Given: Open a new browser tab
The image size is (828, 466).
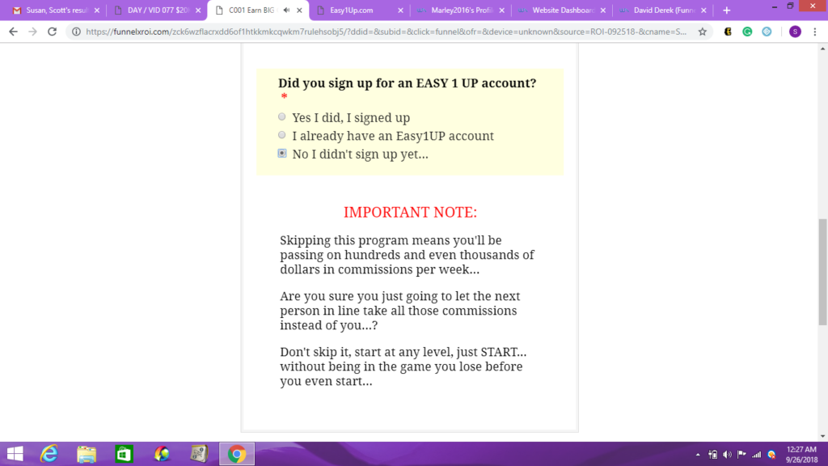Looking at the screenshot, I should (727, 10).
